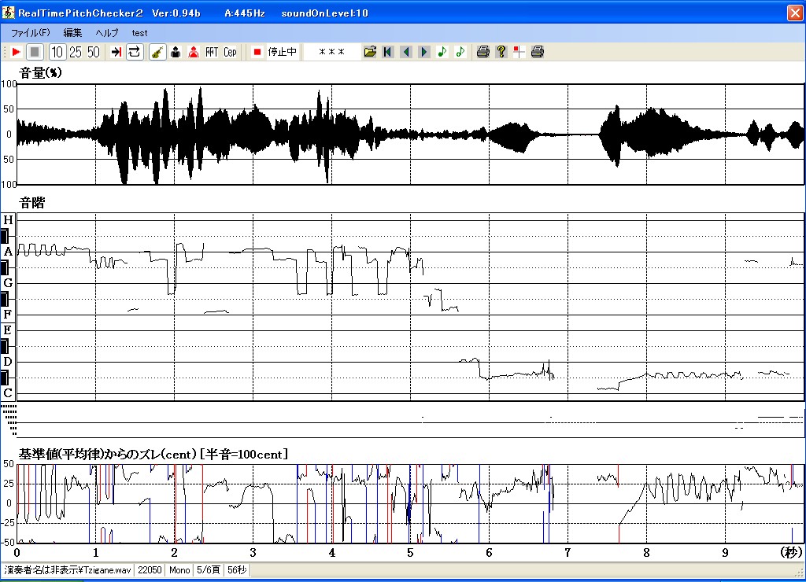Close the RealTimePitchChecker2 window

click(795, 13)
